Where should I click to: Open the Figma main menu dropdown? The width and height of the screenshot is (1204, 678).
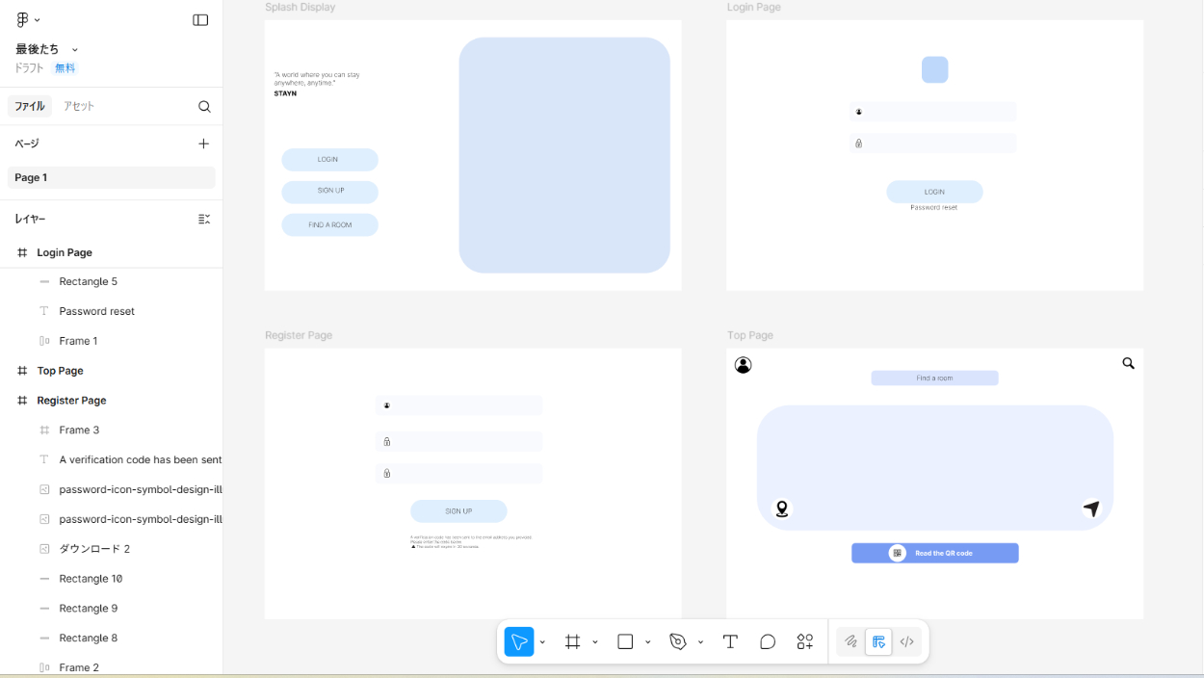point(28,20)
